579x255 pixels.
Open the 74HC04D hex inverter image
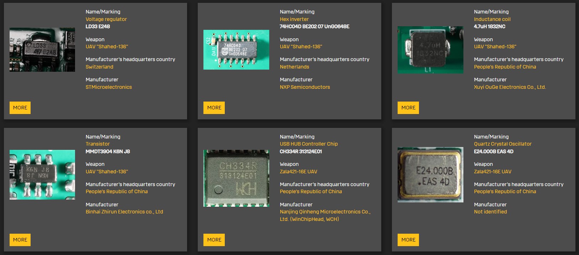pos(236,50)
